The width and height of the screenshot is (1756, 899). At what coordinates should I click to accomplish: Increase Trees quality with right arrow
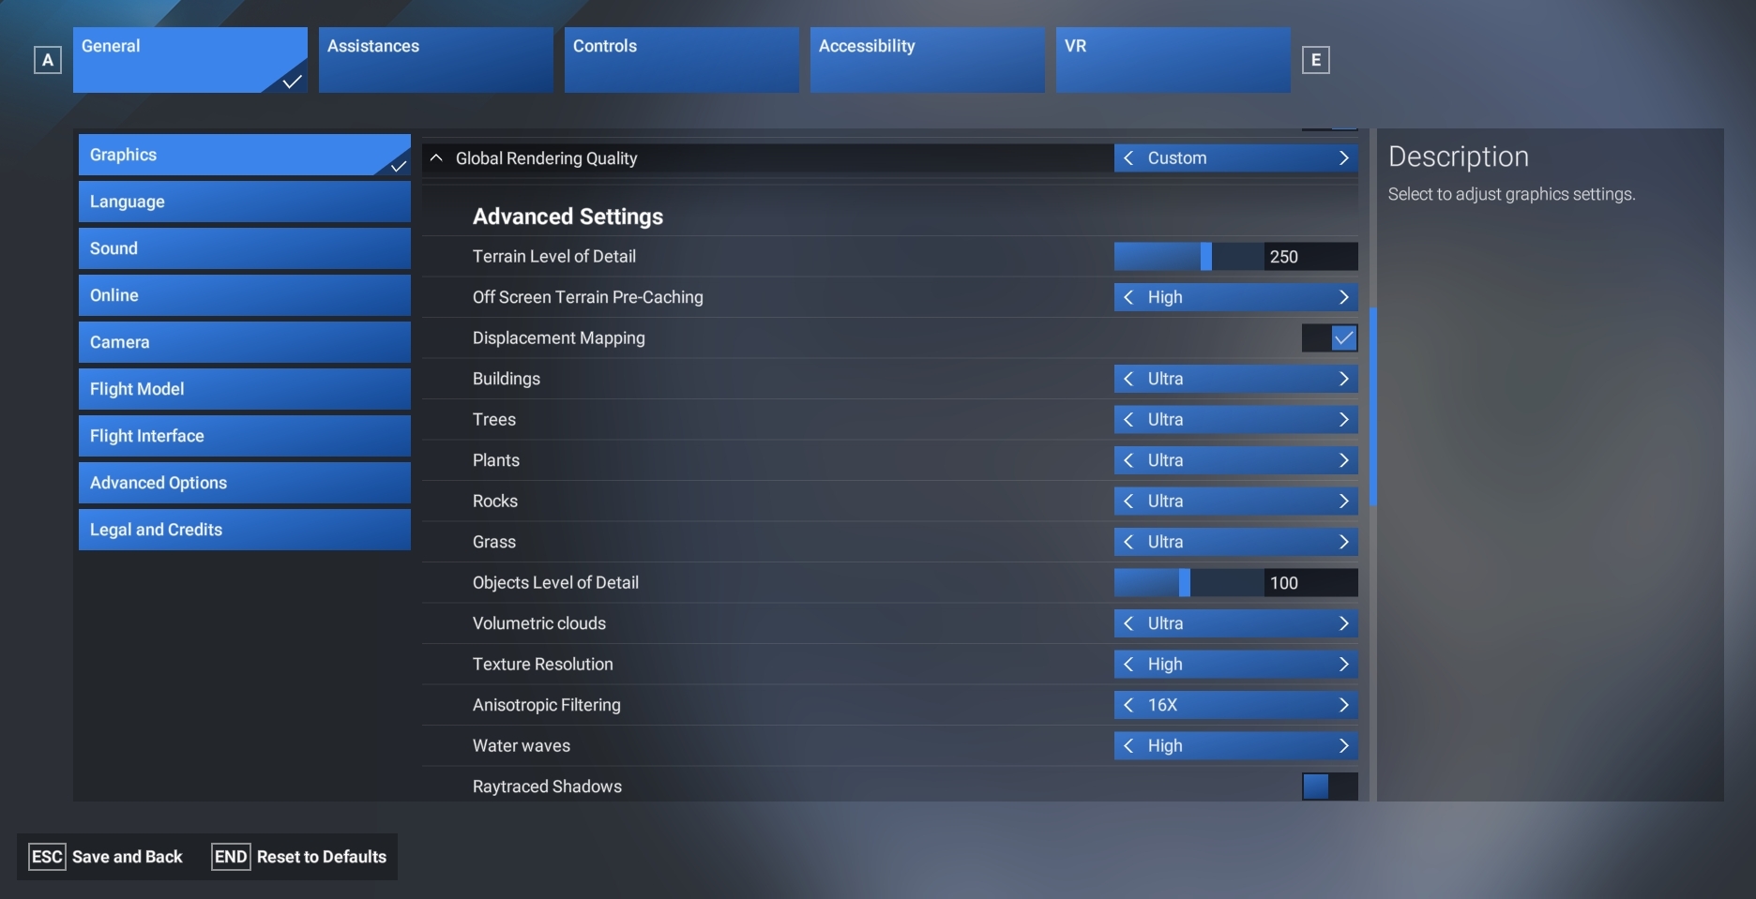[1344, 420]
